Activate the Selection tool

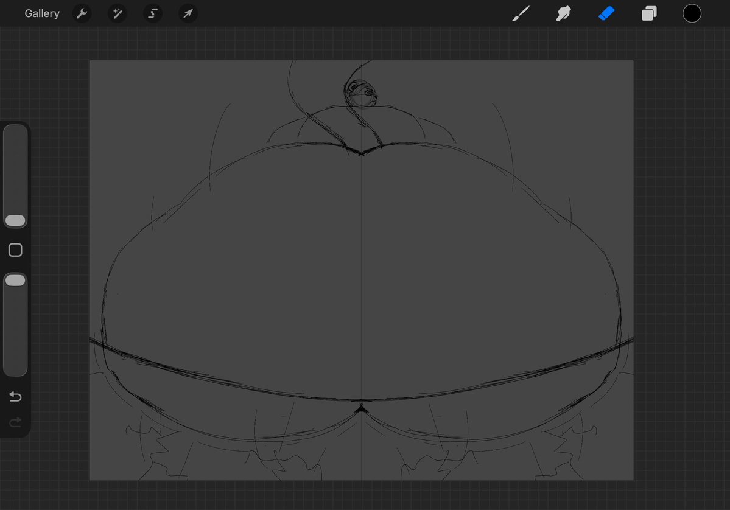pyautogui.click(x=152, y=13)
